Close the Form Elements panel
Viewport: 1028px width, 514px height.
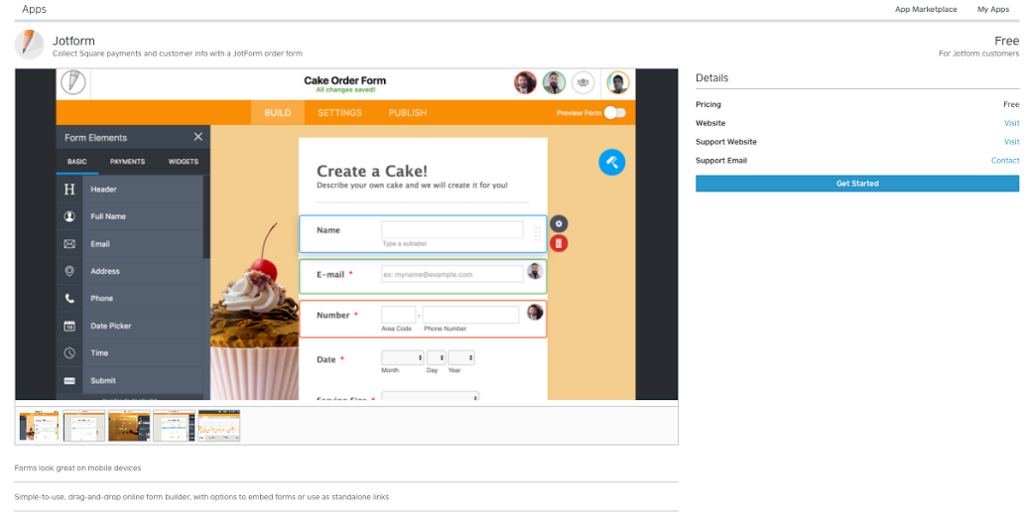tap(198, 137)
